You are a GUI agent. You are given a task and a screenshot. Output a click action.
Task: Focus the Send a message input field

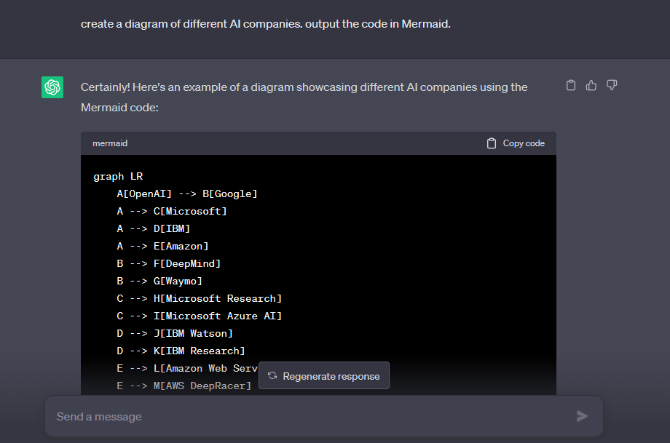[306, 417]
